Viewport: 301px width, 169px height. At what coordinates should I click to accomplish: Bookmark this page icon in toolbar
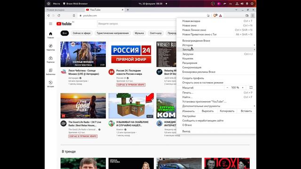(x=74, y=15)
